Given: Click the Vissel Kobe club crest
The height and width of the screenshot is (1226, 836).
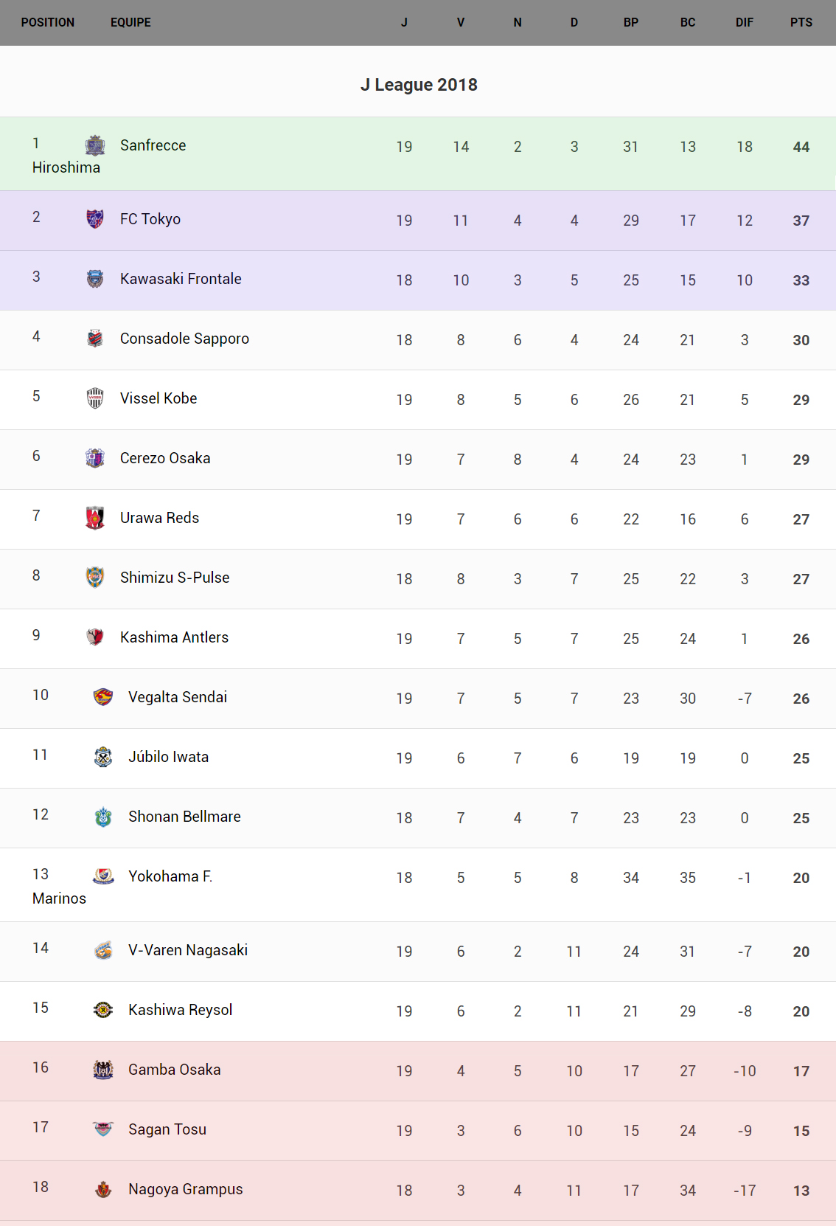Looking at the screenshot, I should coord(95,398).
